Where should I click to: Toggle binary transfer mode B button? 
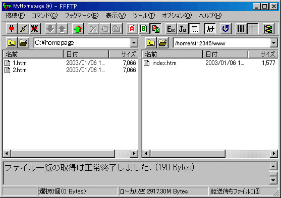pos(144,29)
